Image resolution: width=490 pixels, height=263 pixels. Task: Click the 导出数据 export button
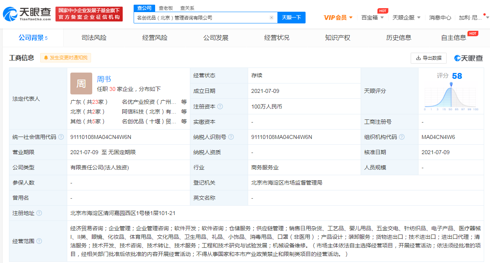(x=429, y=58)
